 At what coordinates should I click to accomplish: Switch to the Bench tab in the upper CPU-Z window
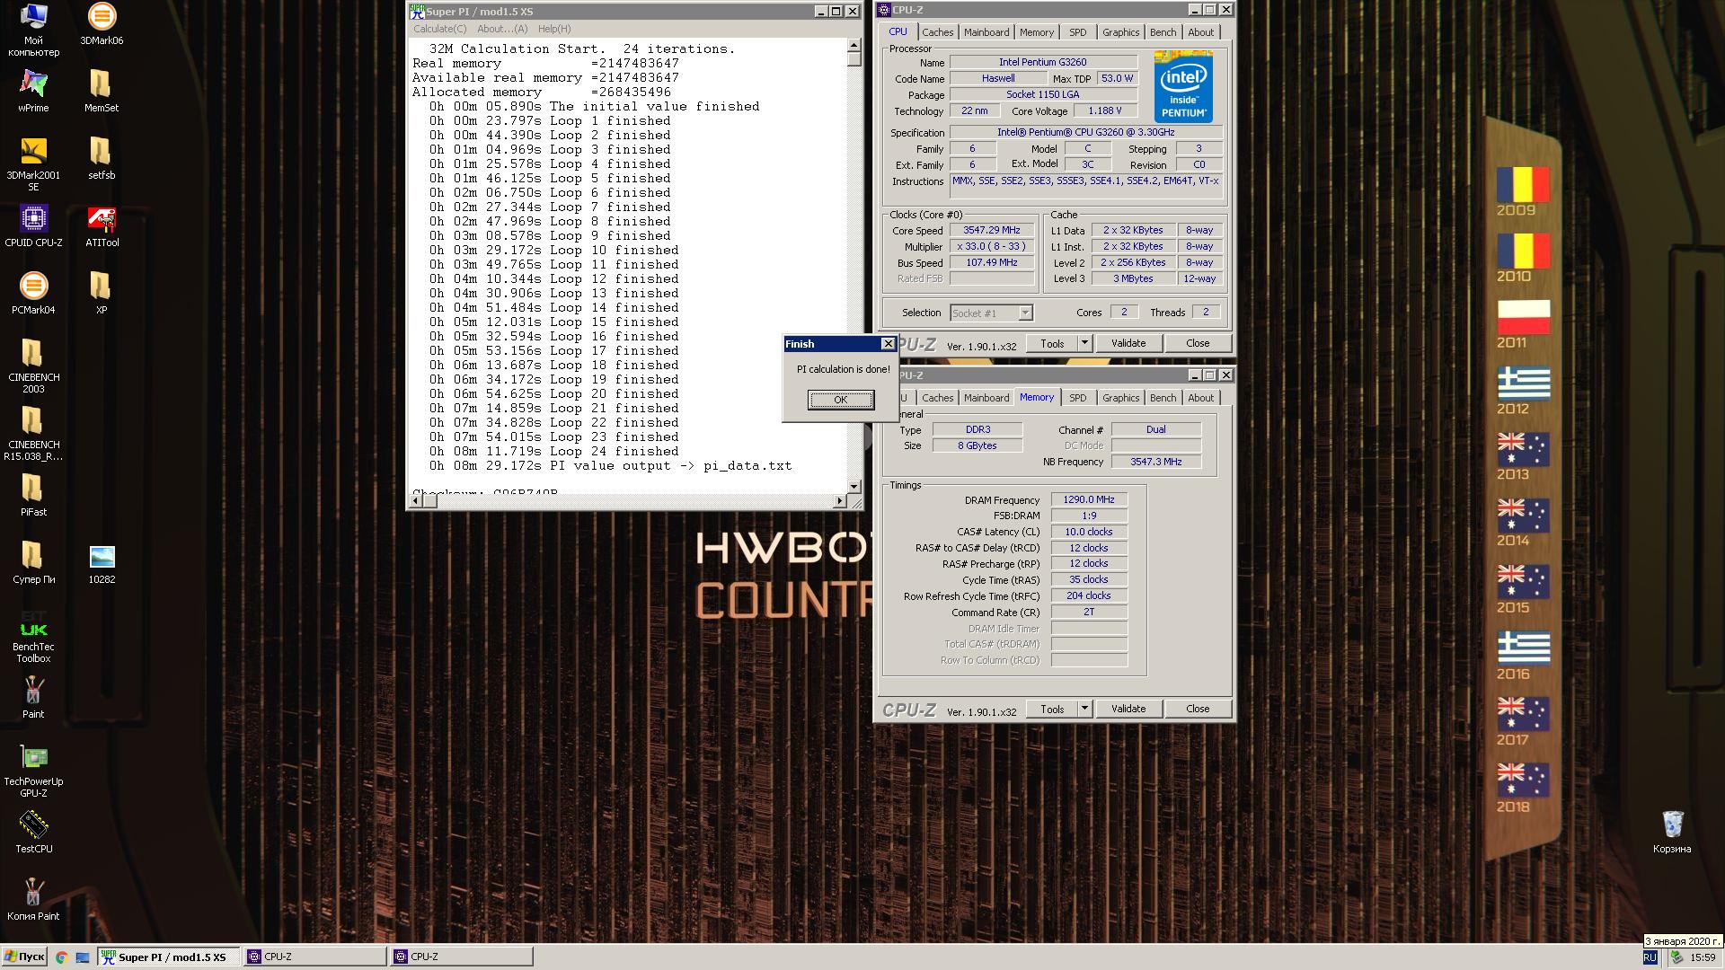pyautogui.click(x=1163, y=32)
